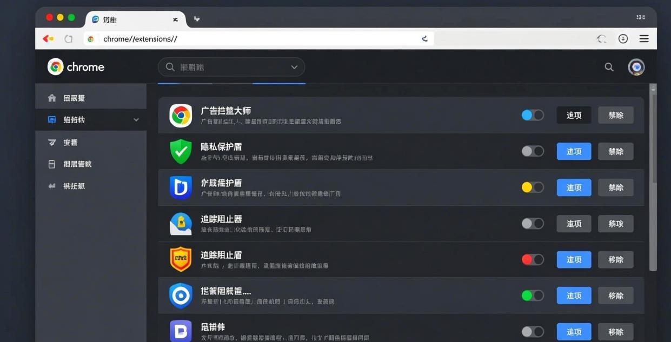The image size is (671, 342).
Task: Select the sidebar item with the blue monitor icon
Action: 91,119
